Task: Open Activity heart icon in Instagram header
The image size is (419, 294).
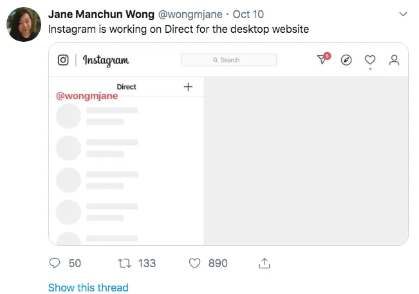Action: pos(370,60)
